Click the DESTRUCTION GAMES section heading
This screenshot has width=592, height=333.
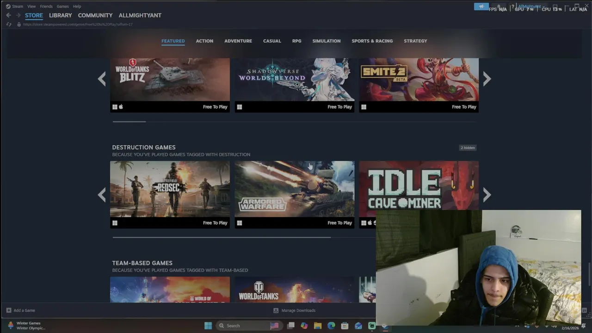(x=144, y=148)
